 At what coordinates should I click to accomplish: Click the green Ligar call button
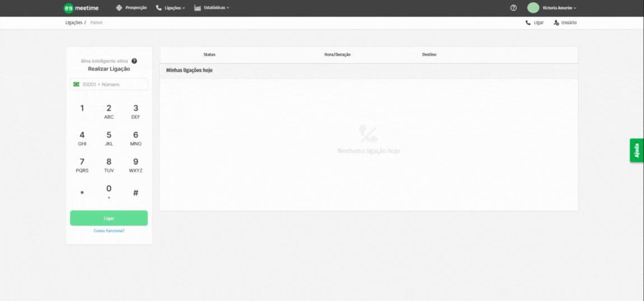pyautogui.click(x=109, y=218)
